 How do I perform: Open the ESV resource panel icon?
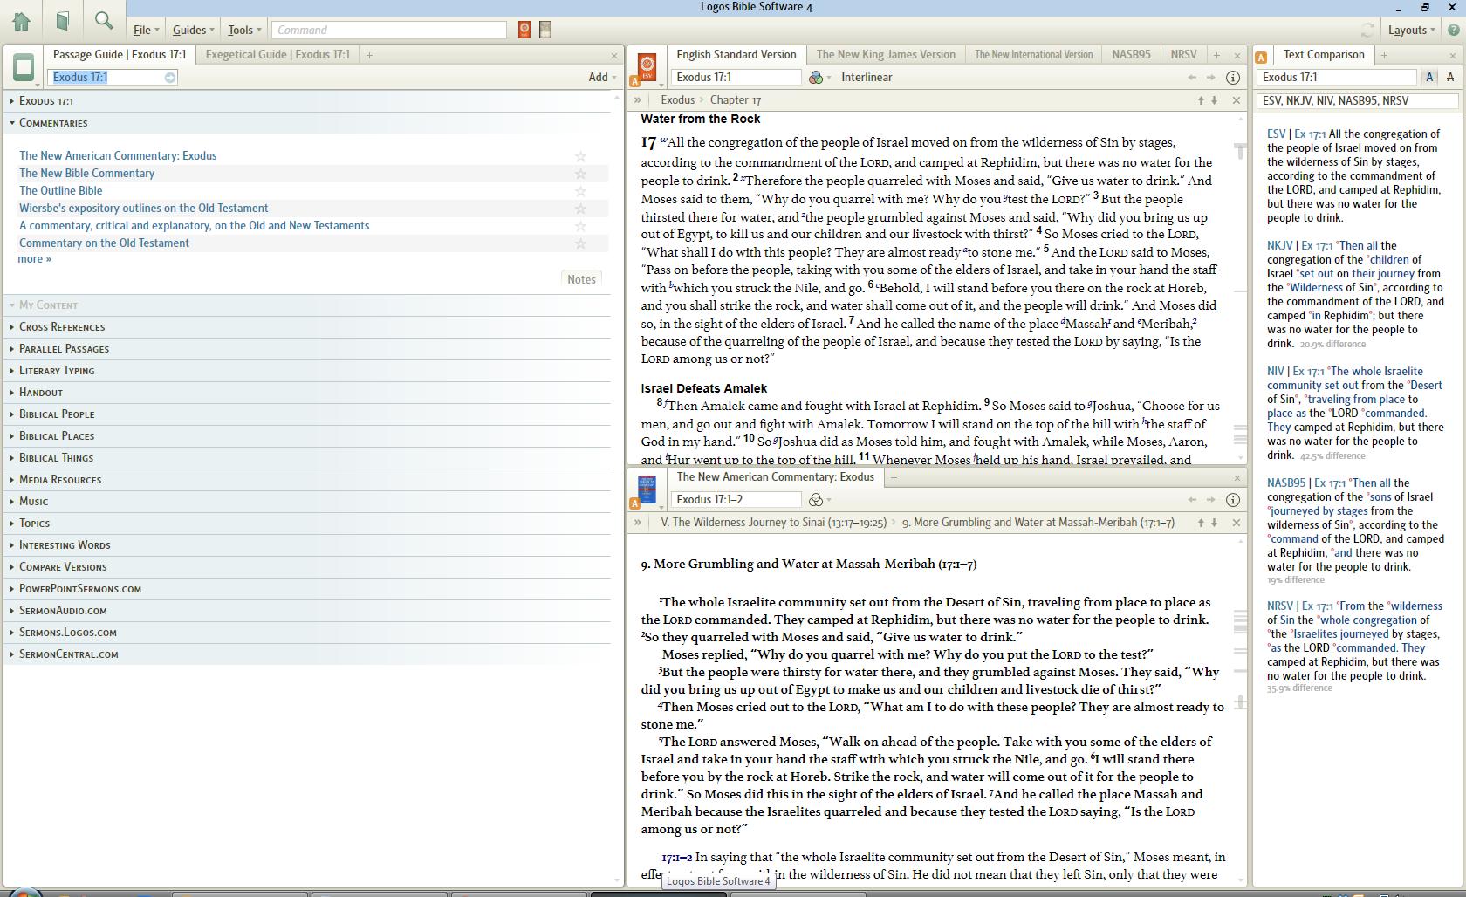pyautogui.click(x=647, y=66)
